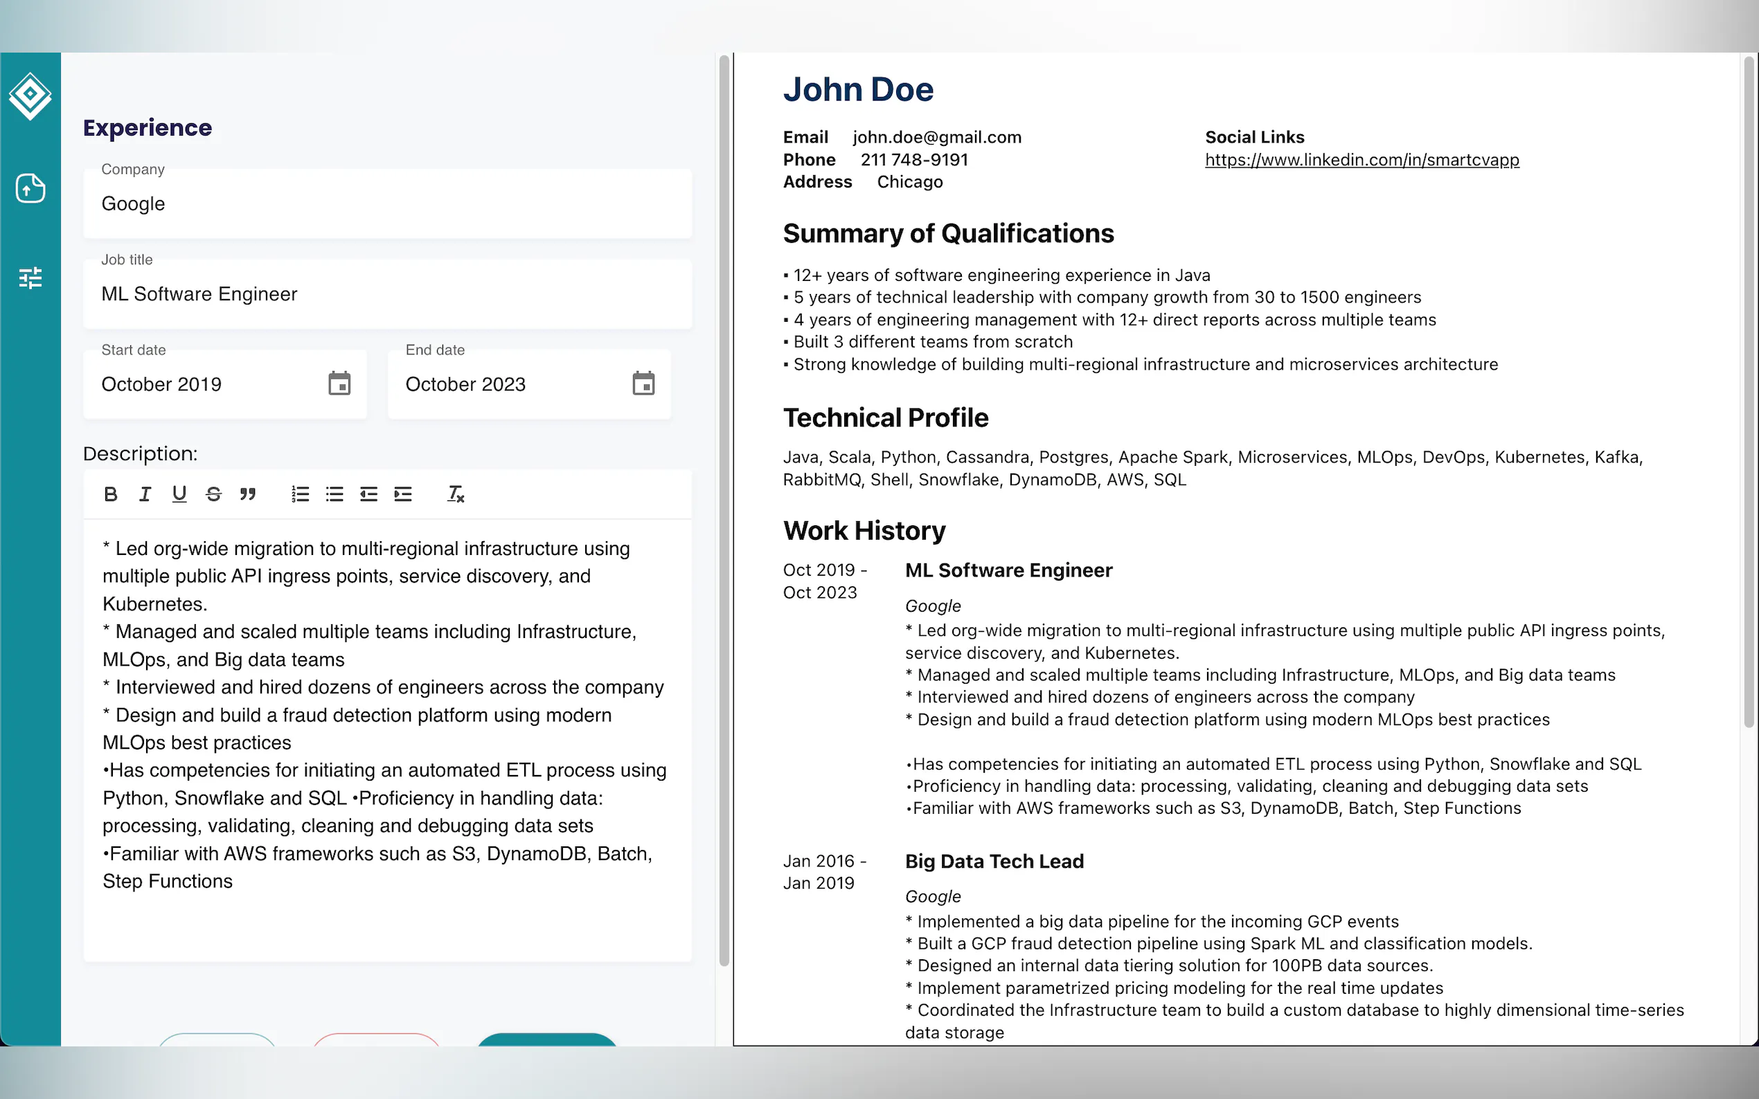
Task: Toggle Strikethrough text formatting
Action: pyautogui.click(x=213, y=494)
